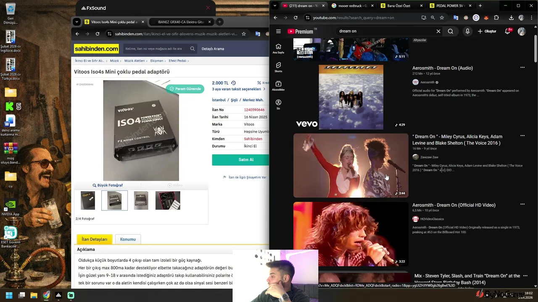Click the sahibinden search magnifier icon
Image resolution: width=538 pixels, height=302 pixels.
193,49
